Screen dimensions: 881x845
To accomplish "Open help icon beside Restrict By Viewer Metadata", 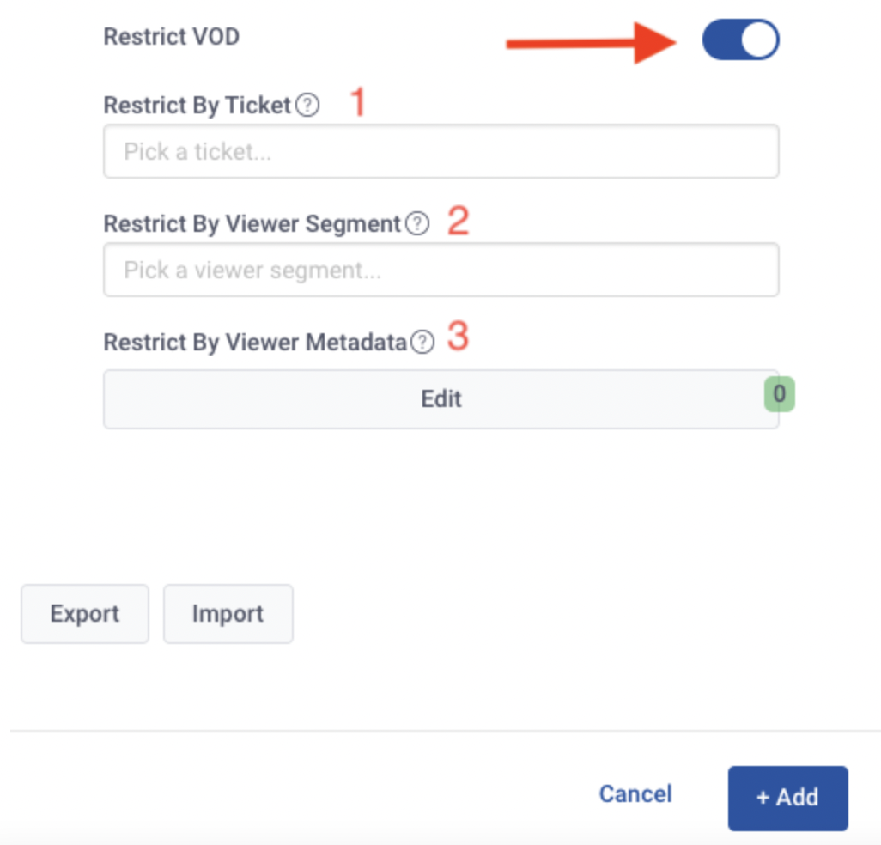I will [x=422, y=342].
